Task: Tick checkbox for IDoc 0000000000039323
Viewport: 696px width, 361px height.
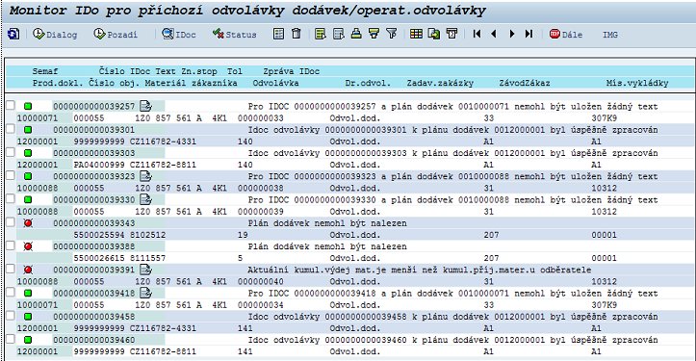Action: [11, 175]
